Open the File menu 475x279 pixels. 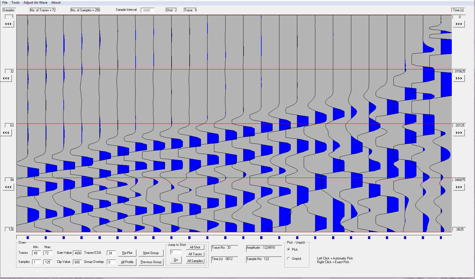[5, 3]
